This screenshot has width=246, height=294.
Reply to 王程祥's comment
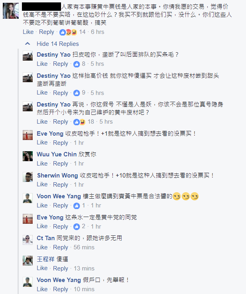[x=61, y=268]
